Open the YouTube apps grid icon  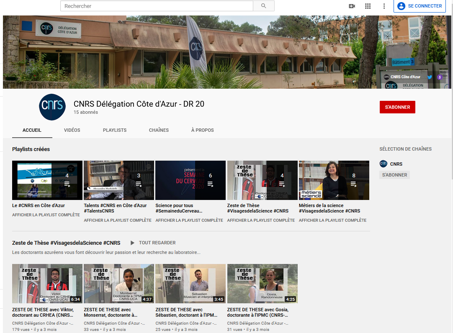(x=368, y=6)
